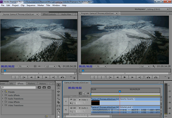The width and height of the screenshot is (172, 118).
Task: Open Program playback resolution Full dropdown
Action: pyautogui.click(x=145, y=66)
